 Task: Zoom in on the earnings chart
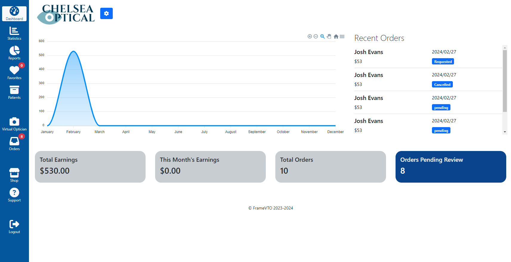(310, 36)
